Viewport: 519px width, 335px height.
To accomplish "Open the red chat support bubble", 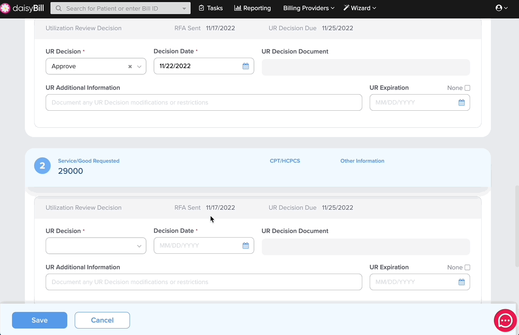I will click(505, 320).
